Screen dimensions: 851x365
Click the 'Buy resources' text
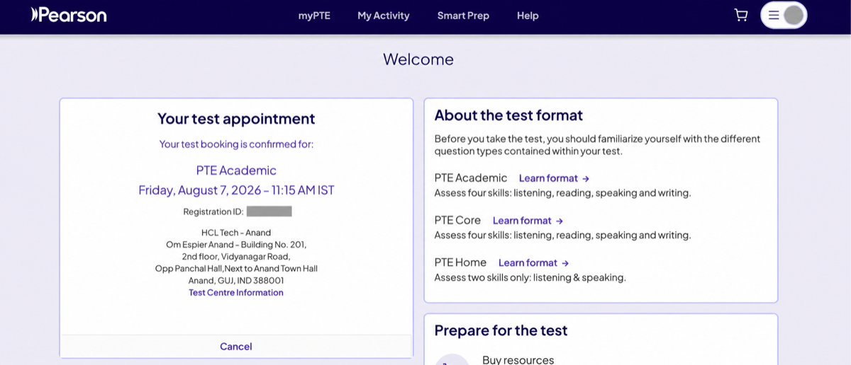click(x=518, y=359)
